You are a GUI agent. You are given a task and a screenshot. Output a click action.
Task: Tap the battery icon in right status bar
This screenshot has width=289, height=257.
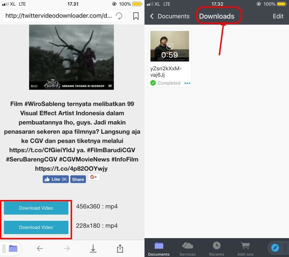(x=281, y=4)
